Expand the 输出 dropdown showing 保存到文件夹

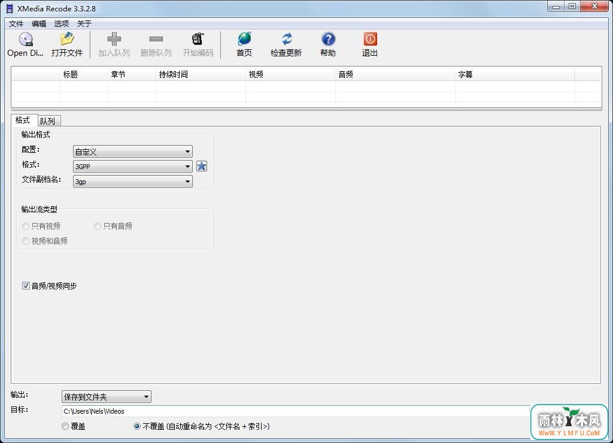click(x=107, y=397)
